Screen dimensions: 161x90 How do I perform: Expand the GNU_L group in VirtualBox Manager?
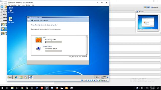(1, 17)
